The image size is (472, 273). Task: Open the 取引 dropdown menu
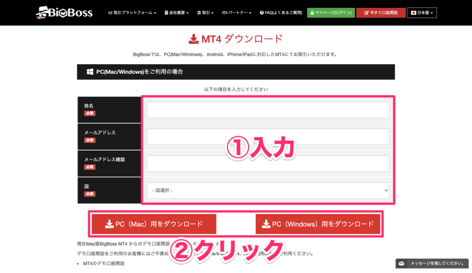(x=205, y=12)
